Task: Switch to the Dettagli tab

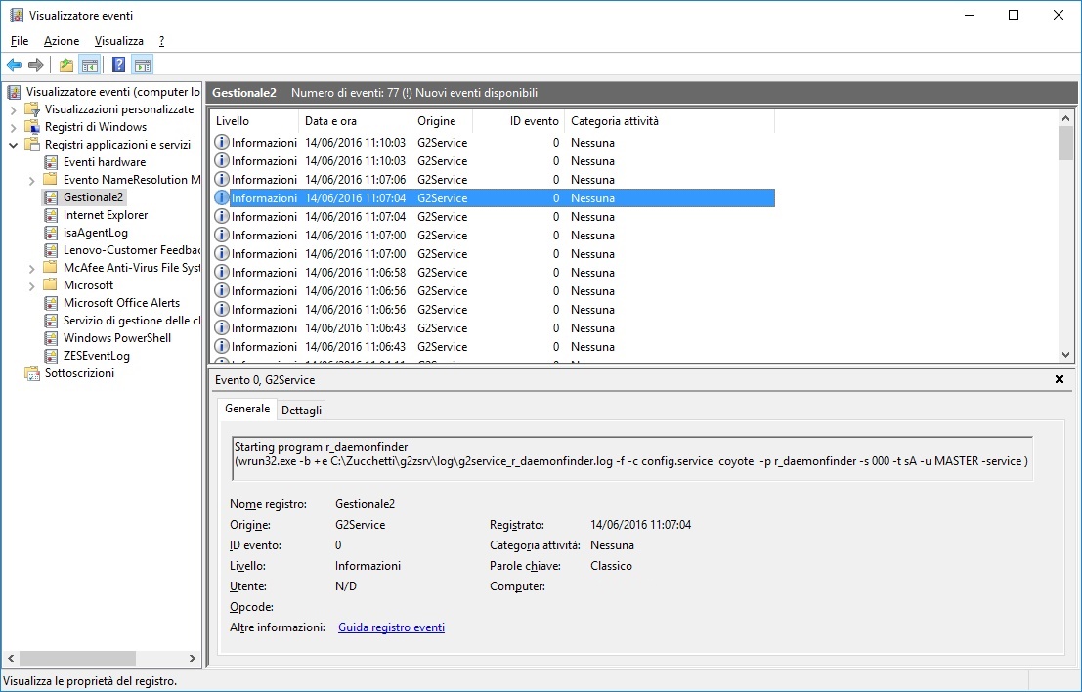Action: click(302, 410)
